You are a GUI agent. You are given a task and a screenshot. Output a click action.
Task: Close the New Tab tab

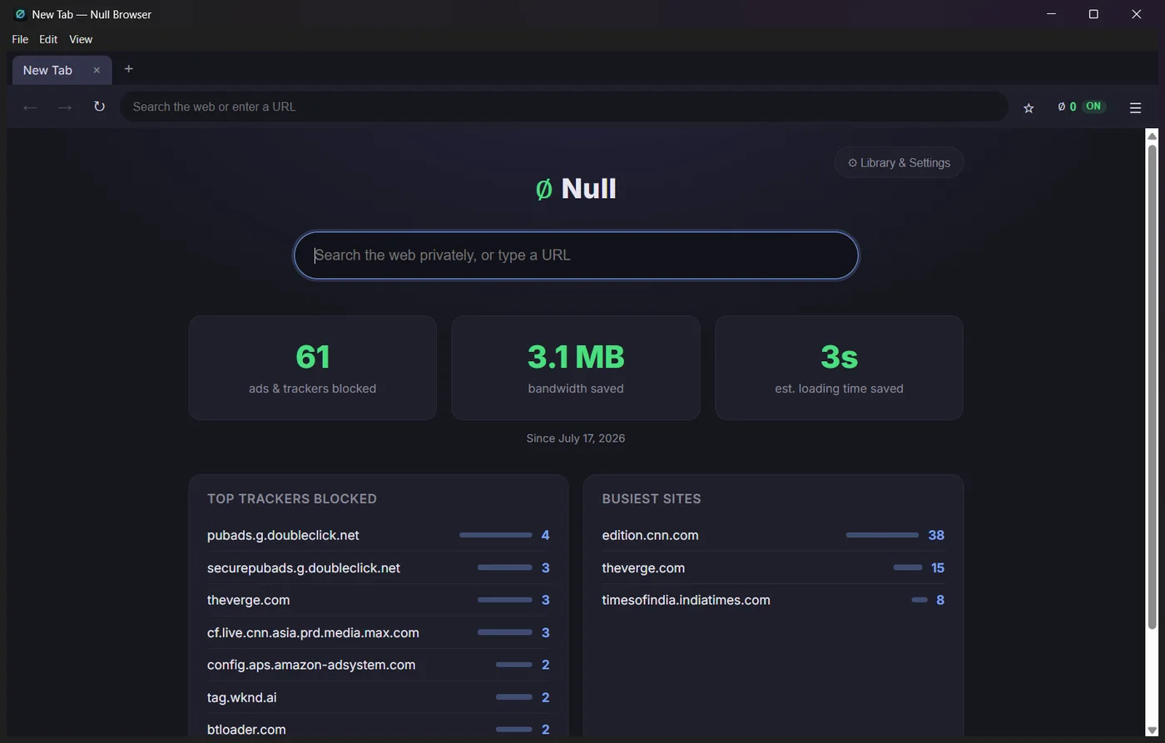[x=97, y=70]
